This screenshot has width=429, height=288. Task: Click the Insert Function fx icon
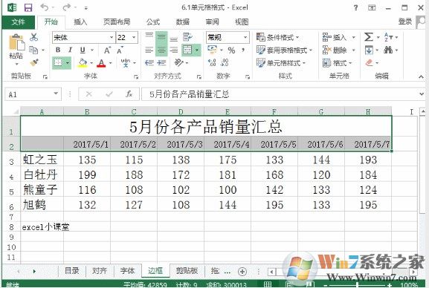click(129, 94)
